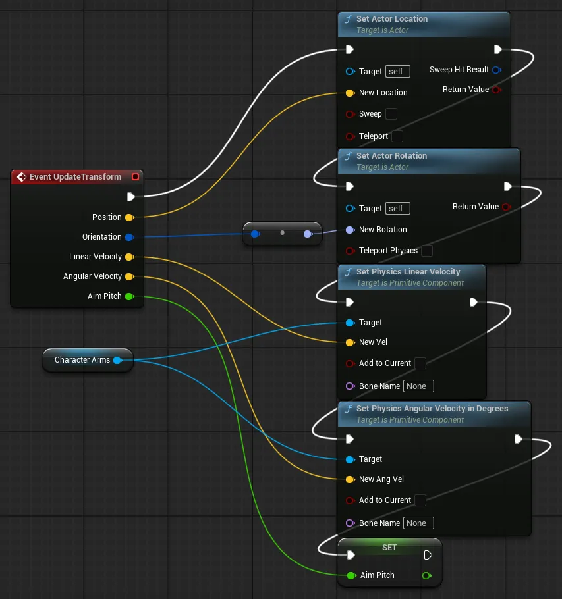Click the Sweep input pin on Set Actor Location
The image size is (562, 599).
[351, 115]
